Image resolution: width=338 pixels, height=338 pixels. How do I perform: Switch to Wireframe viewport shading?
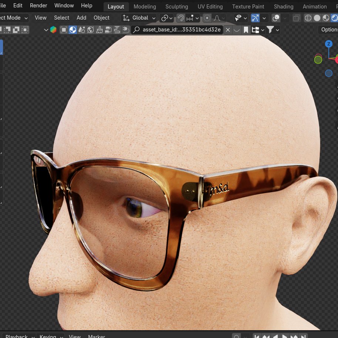point(308,18)
